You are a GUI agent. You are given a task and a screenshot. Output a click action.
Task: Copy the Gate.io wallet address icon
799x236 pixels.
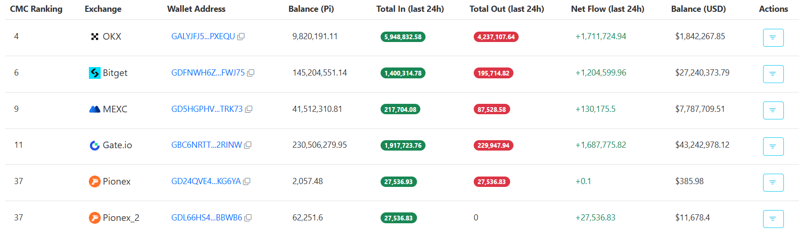tap(248, 145)
